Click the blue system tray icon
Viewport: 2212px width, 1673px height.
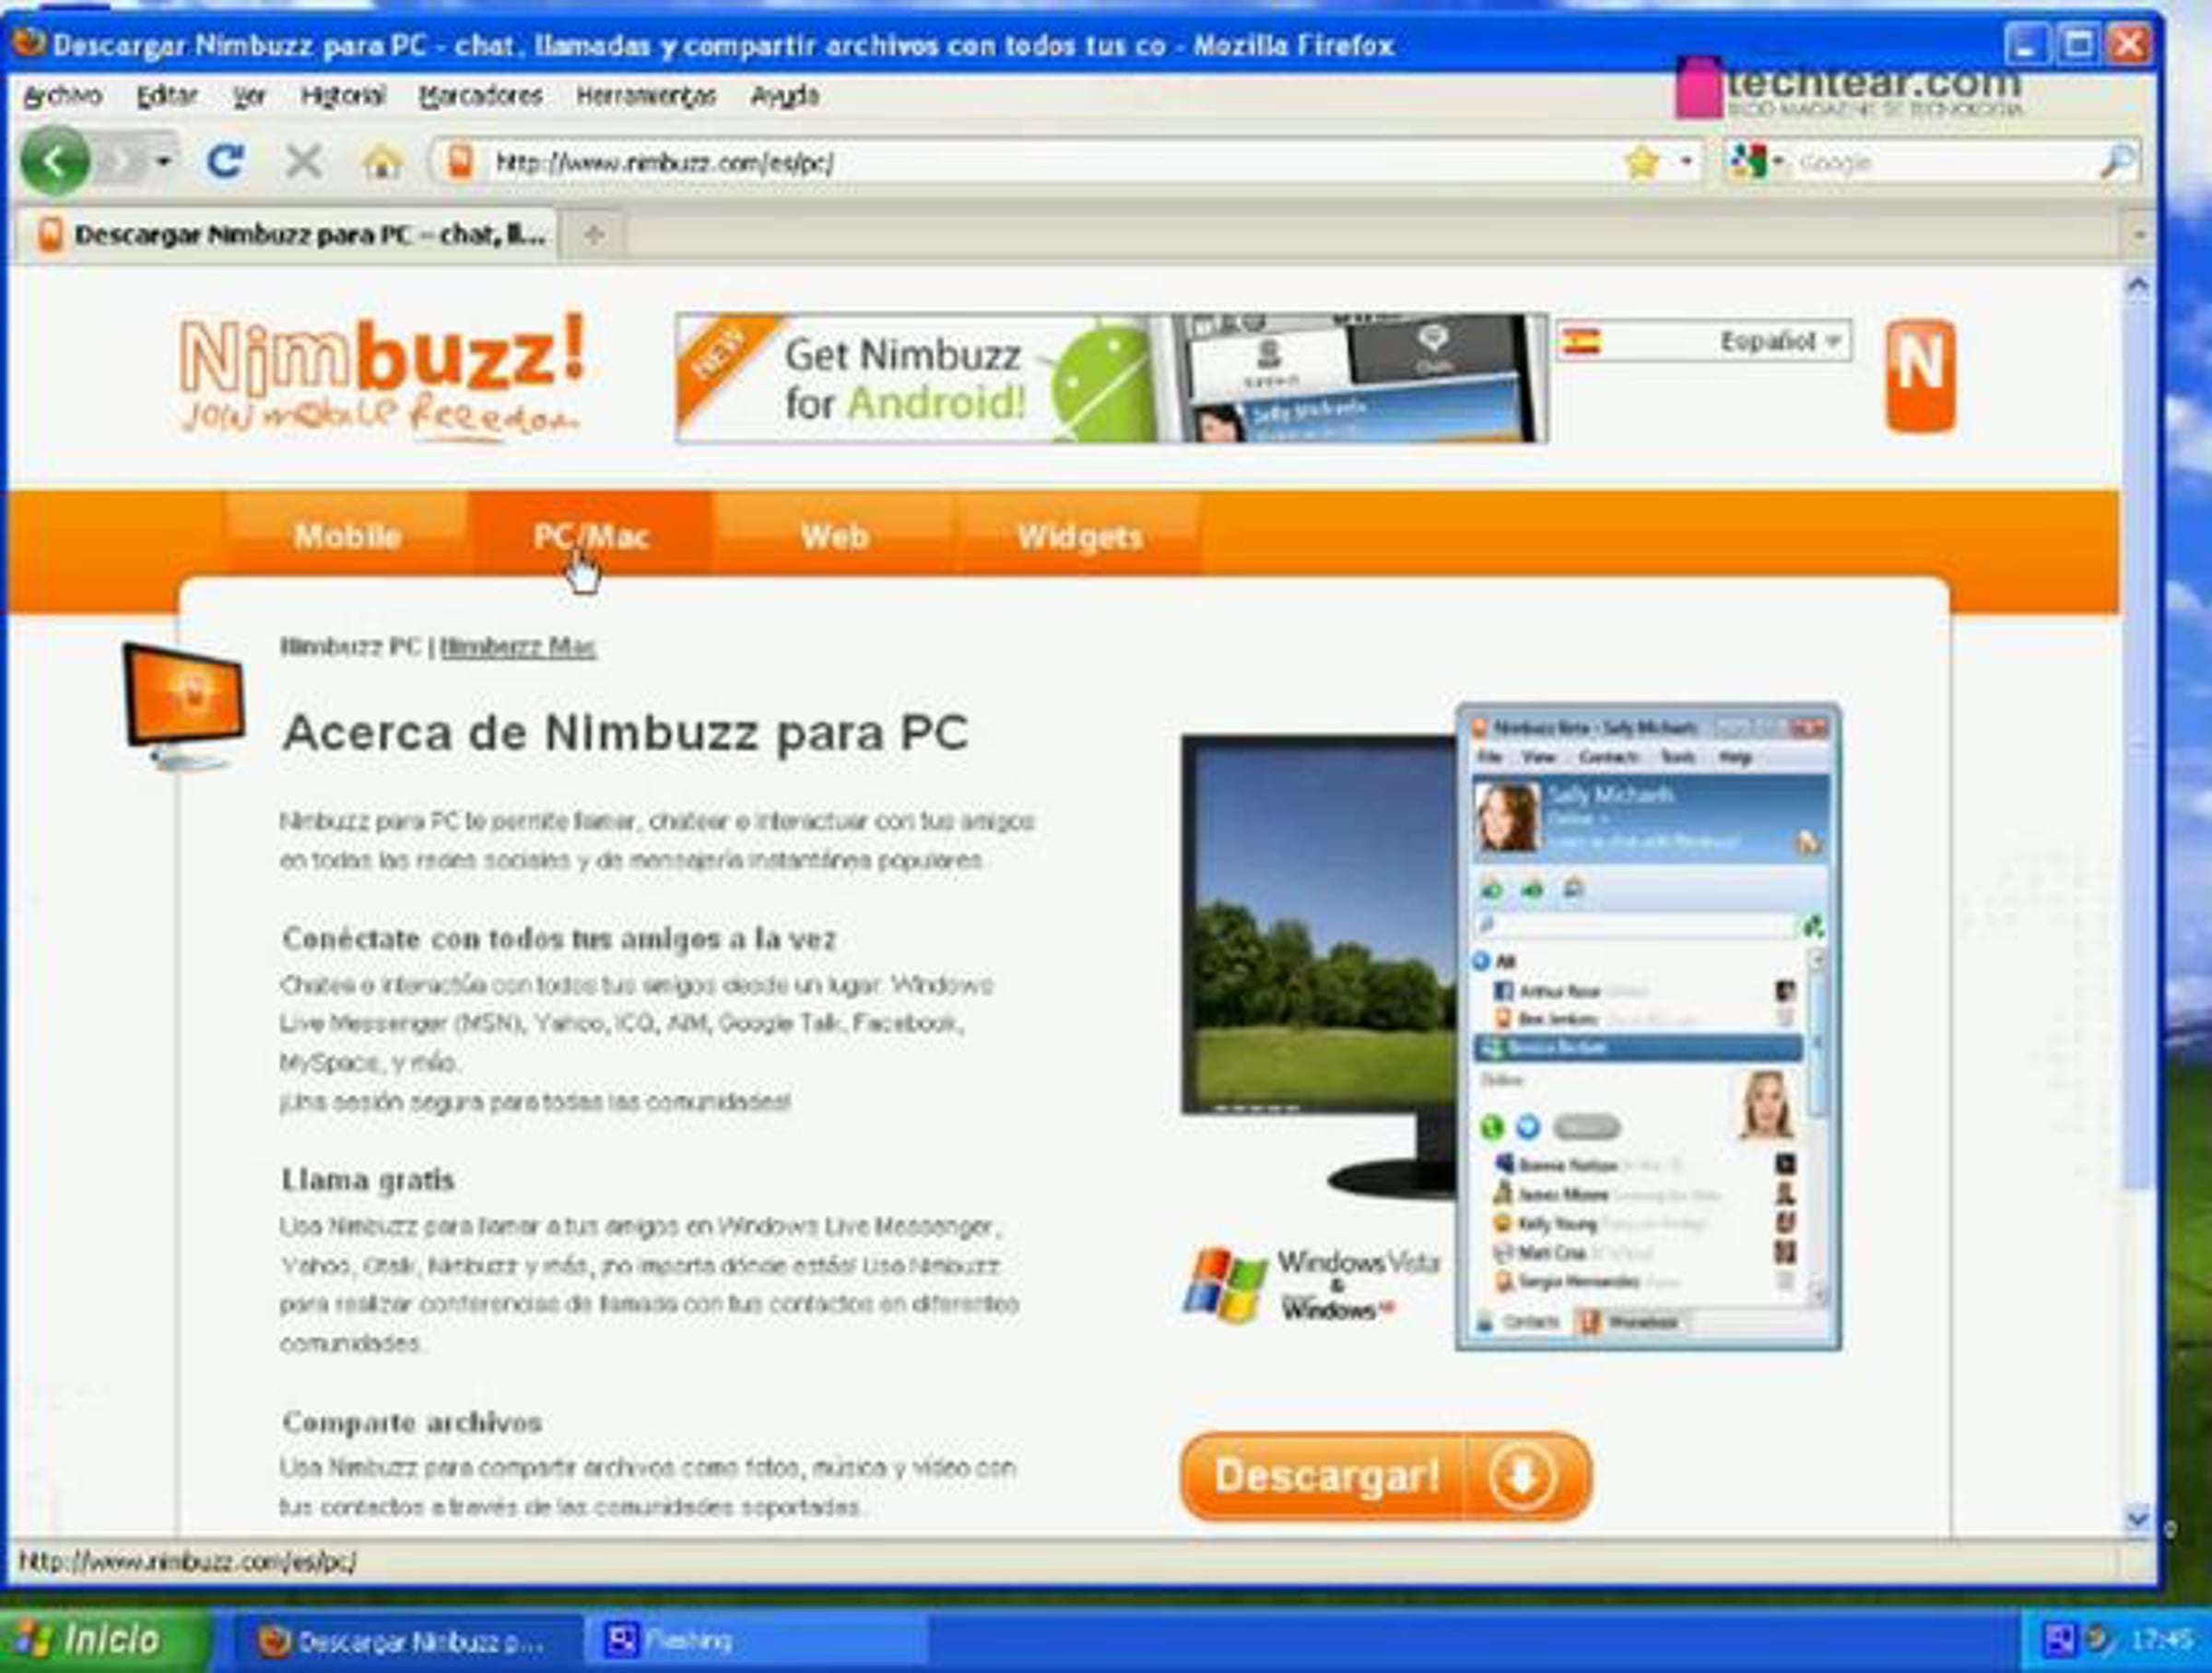[2060, 1640]
